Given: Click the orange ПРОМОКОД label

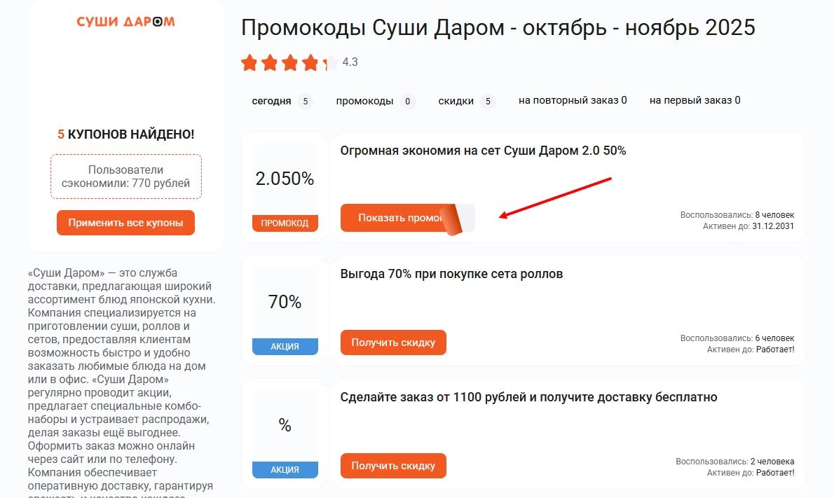Looking at the screenshot, I should point(285,223).
